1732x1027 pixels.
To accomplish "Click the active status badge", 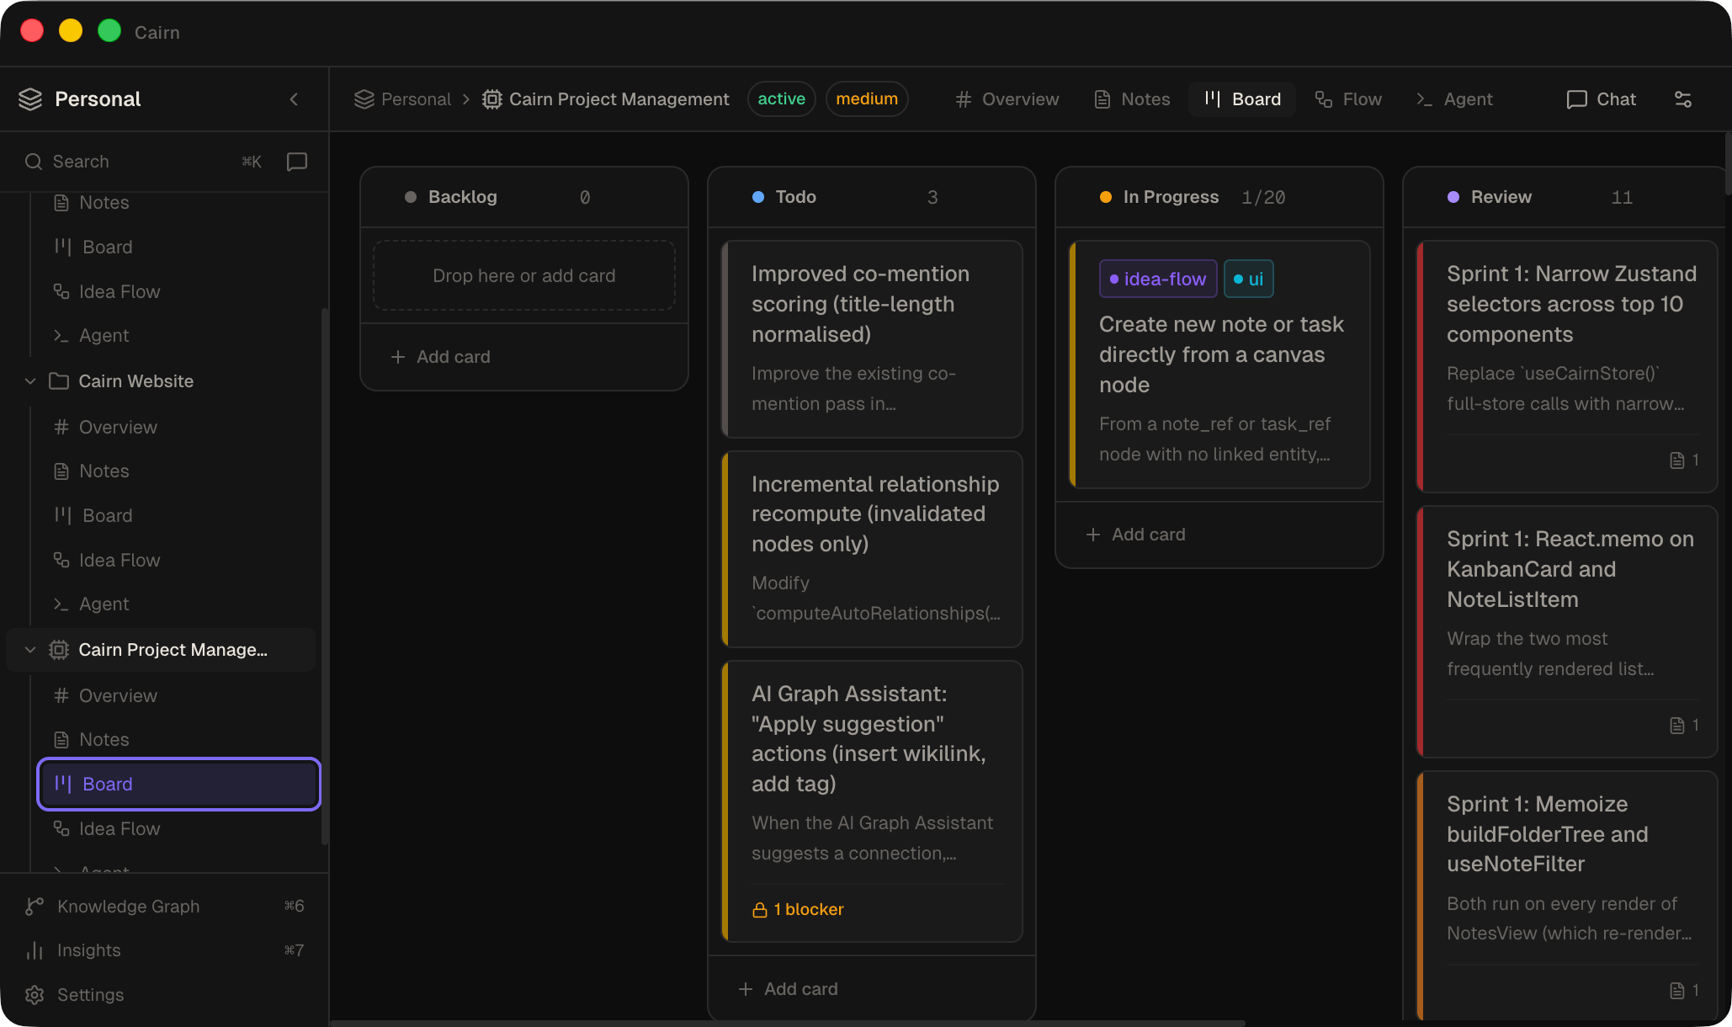I will point(782,99).
